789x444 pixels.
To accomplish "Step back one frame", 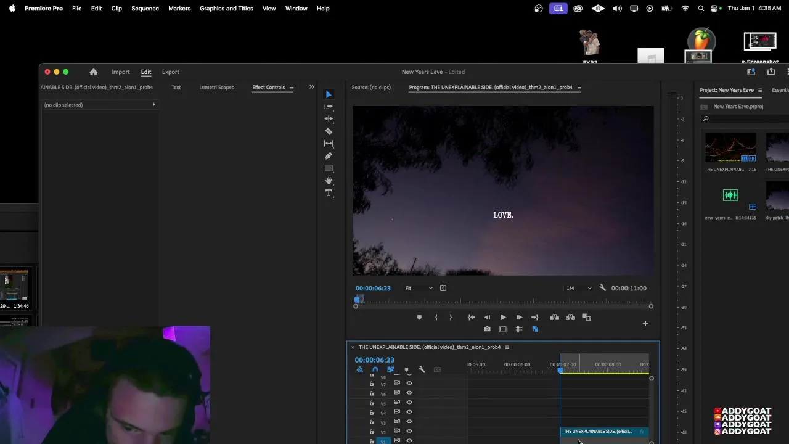I will [487, 318].
